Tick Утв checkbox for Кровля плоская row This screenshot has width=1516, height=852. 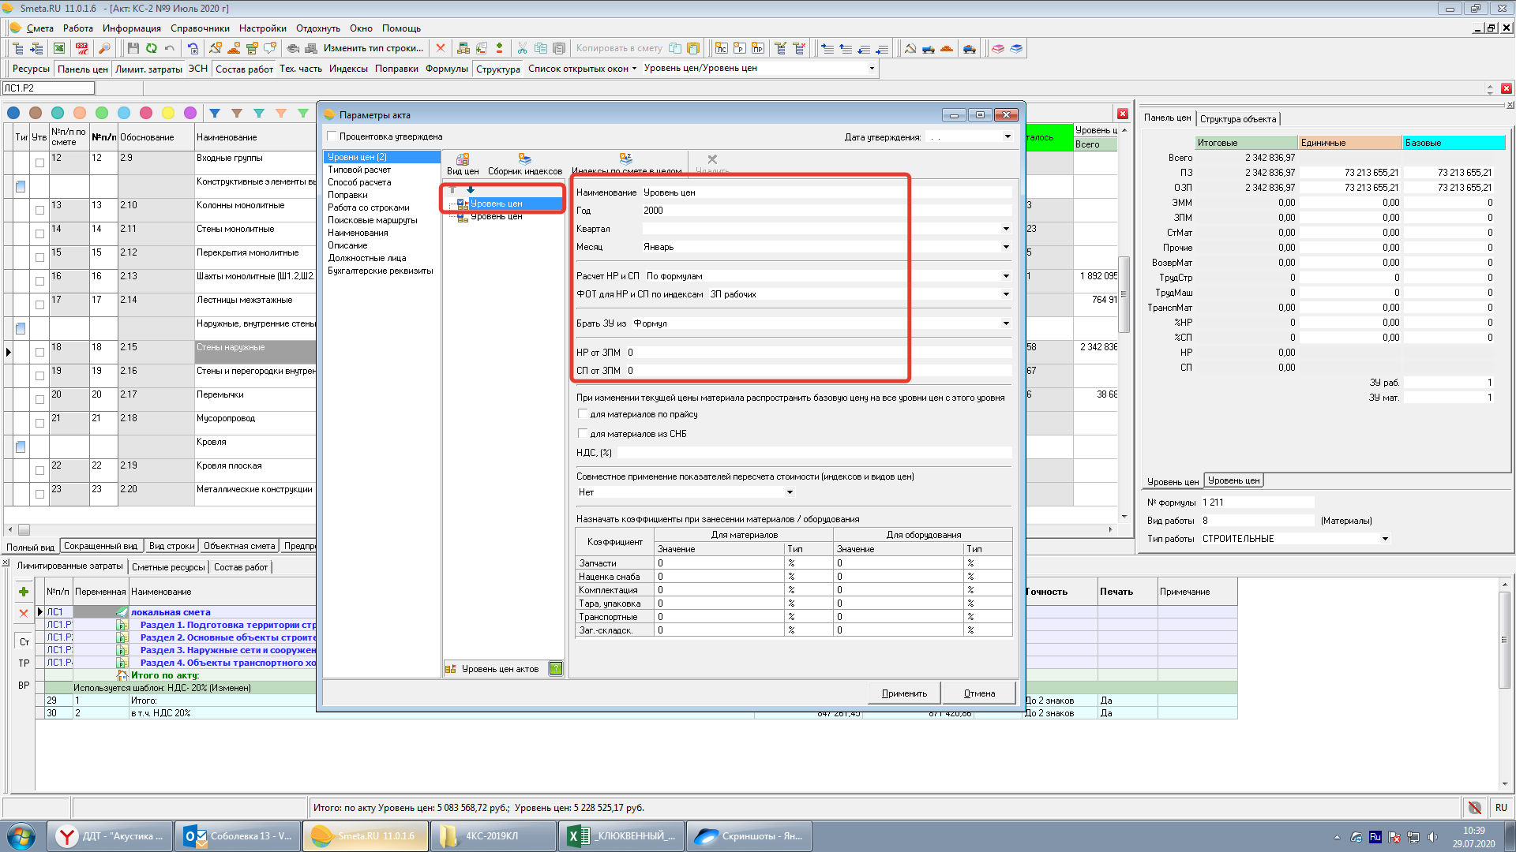click(39, 470)
